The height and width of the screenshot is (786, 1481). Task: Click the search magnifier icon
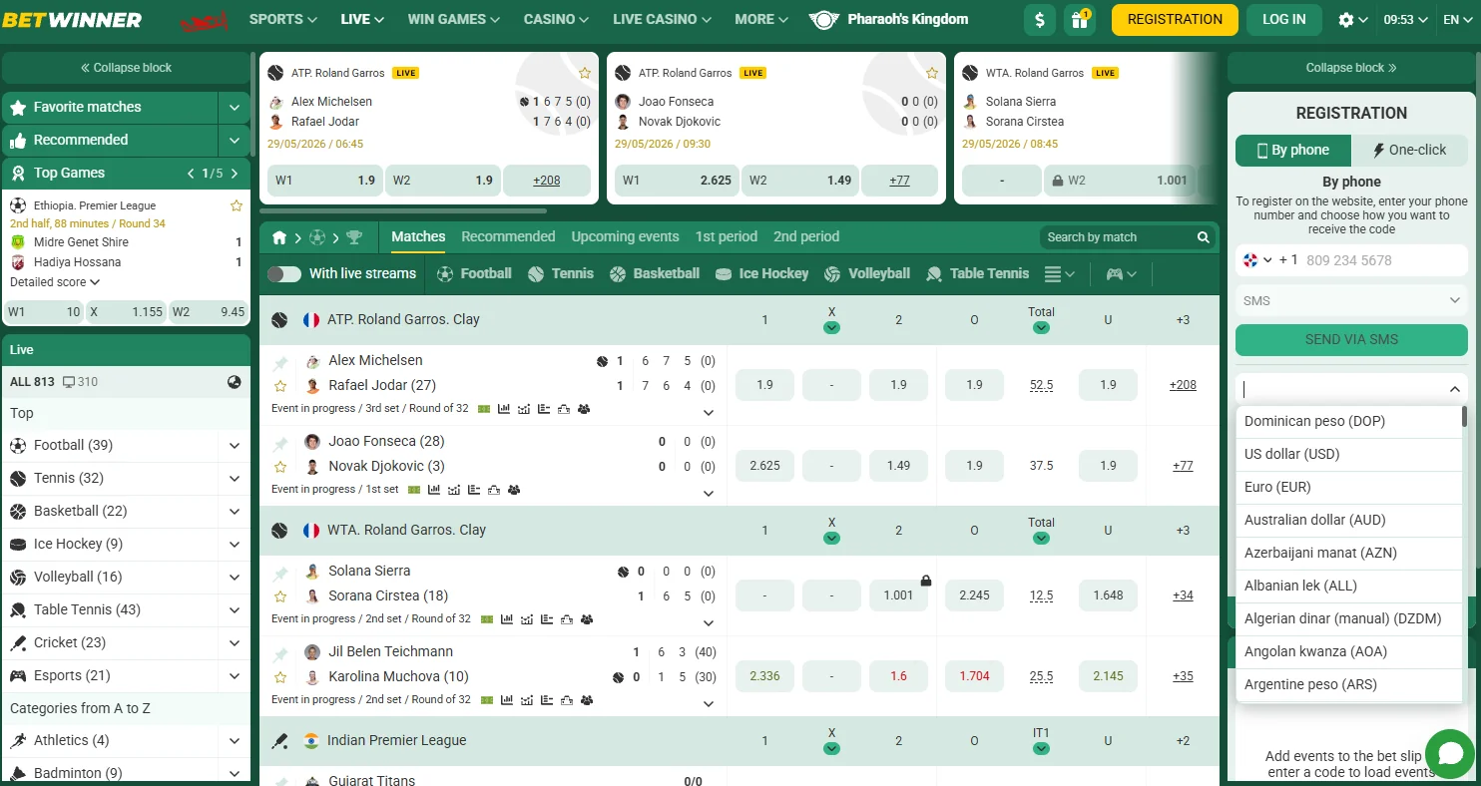coord(1203,237)
